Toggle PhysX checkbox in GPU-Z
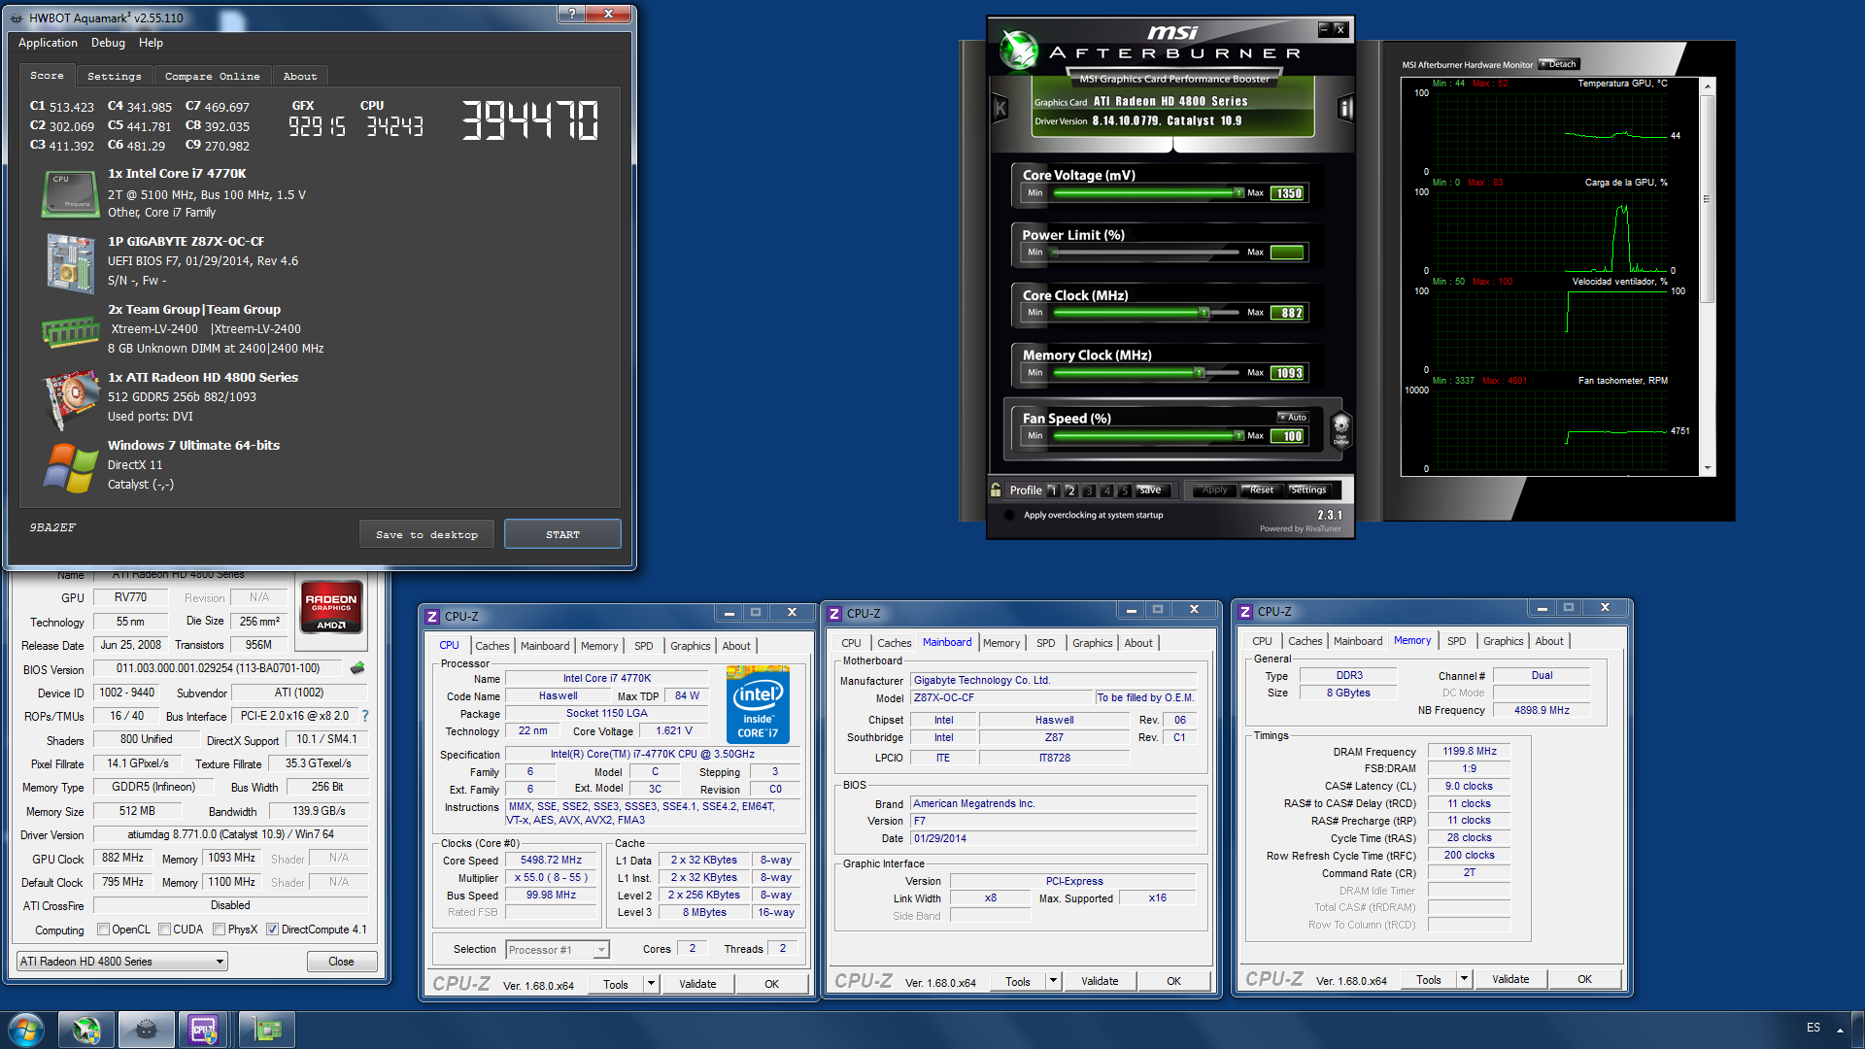This screenshot has width=1865, height=1049. click(220, 930)
